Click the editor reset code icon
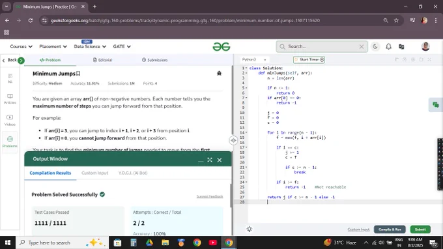Screen dimensions: 443x249 pyautogui.click(x=421, y=59)
